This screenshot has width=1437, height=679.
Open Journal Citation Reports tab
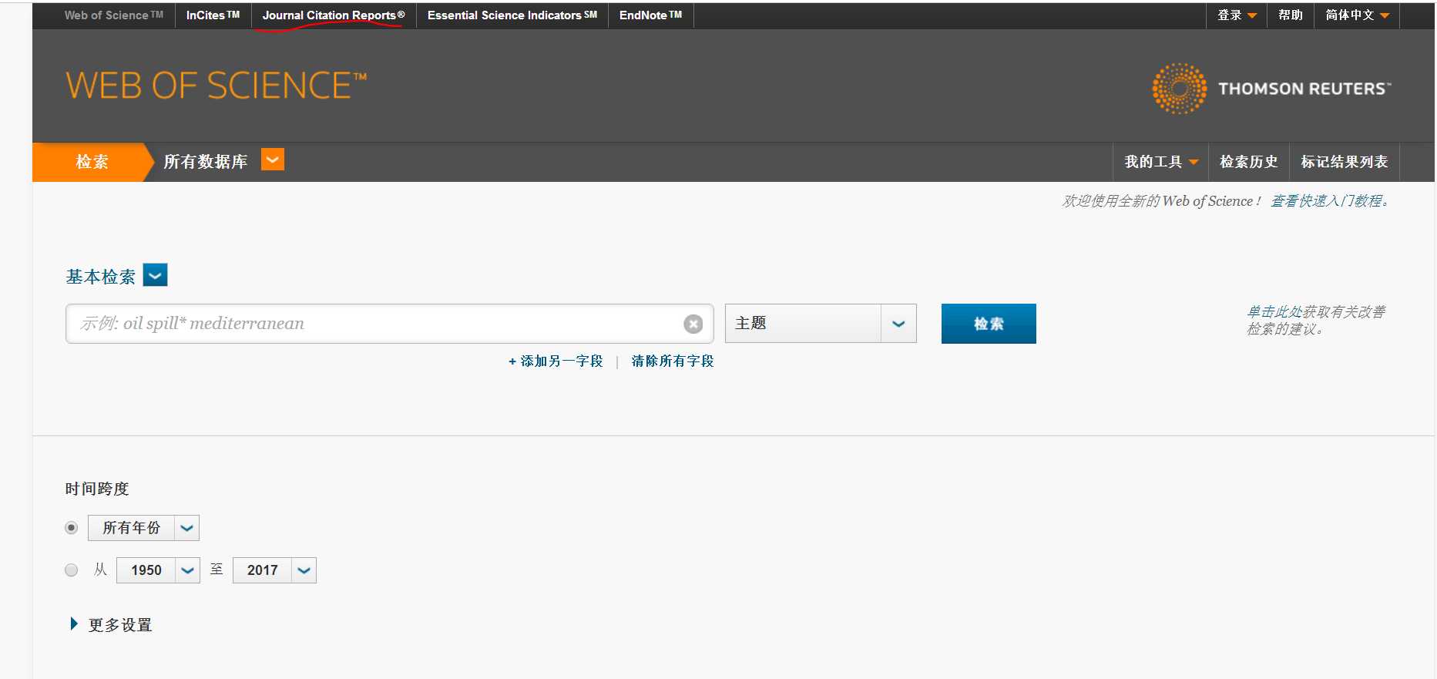point(334,15)
